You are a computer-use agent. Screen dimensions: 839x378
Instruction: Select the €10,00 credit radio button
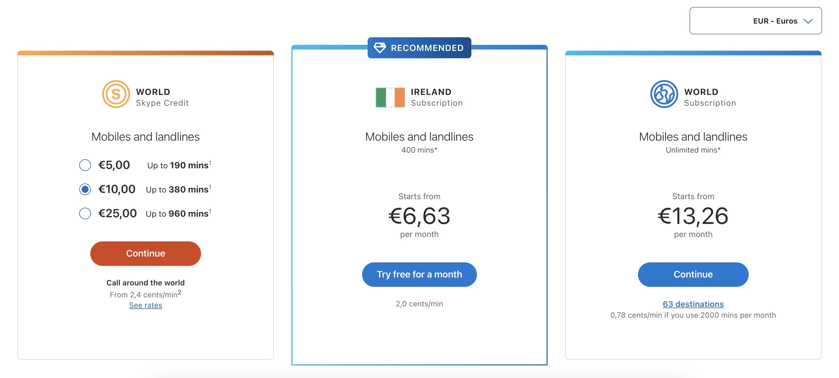point(85,189)
